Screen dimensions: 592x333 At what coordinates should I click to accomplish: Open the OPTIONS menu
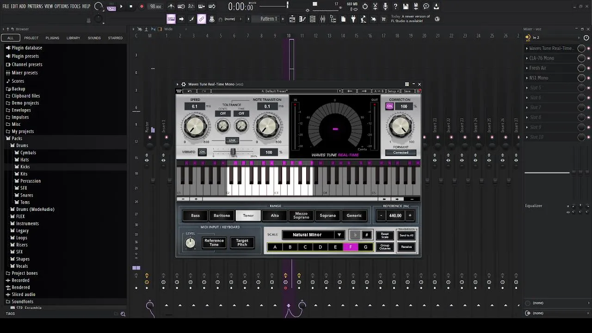[x=62, y=6]
